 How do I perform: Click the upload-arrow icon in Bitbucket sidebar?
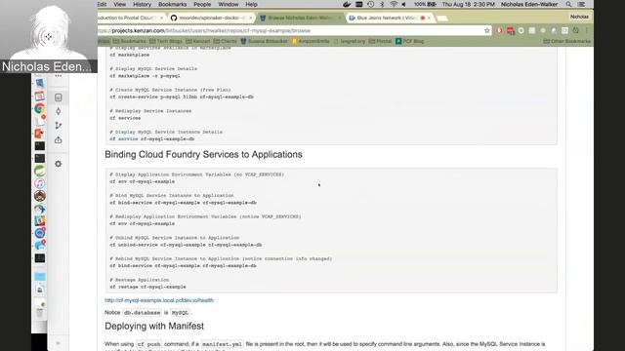tap(59, 139)
